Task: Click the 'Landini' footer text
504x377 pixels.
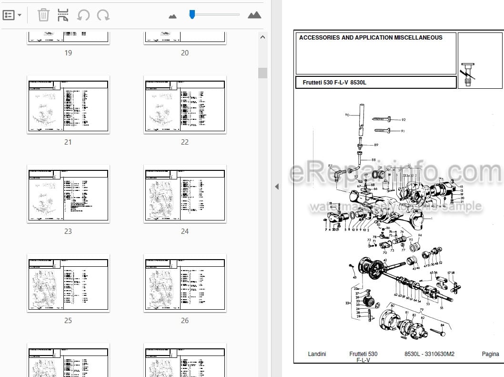Action: [317, 354]
